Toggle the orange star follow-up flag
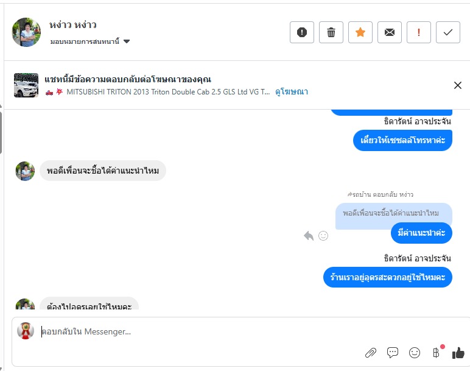 point(360,32)
